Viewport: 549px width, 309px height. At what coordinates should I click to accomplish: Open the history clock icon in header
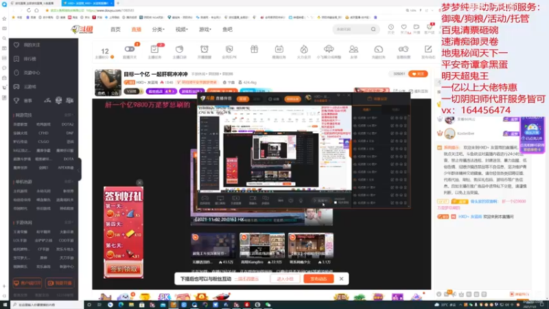(390, 27)
